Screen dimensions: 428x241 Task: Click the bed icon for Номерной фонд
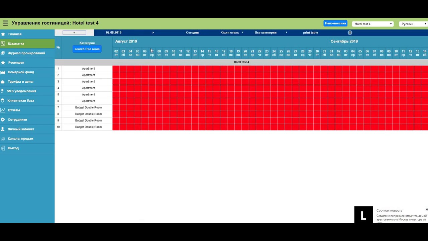(x=3, y=72)
